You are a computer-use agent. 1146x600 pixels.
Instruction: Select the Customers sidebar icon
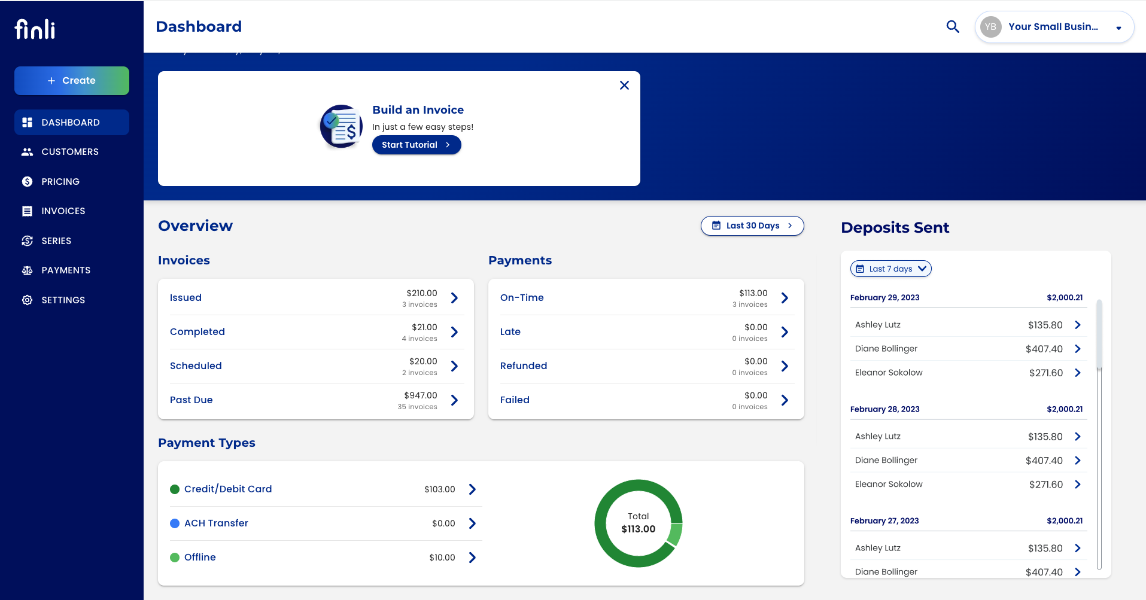(x=27, y=152)
